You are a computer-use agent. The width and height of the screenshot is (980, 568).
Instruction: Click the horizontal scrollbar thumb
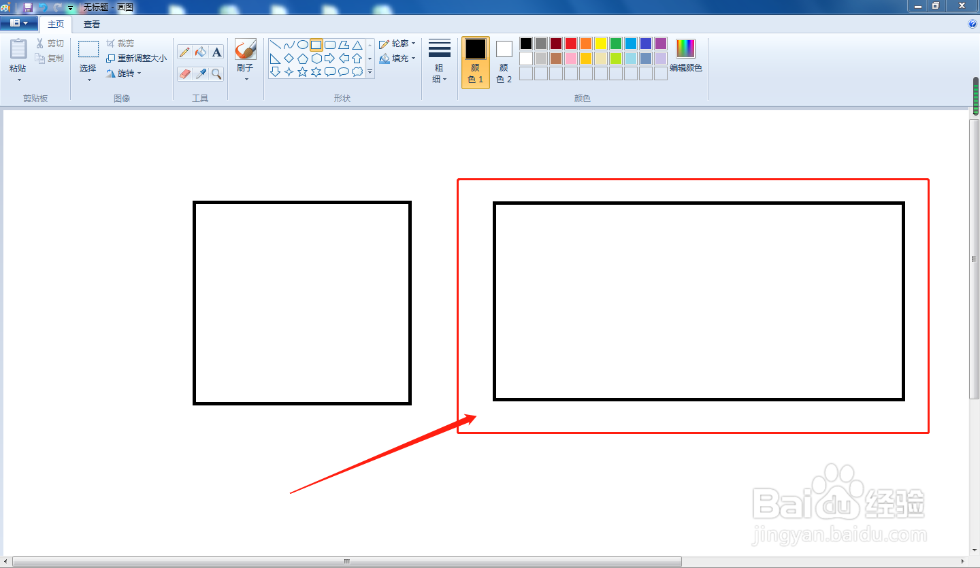(347, 562)
